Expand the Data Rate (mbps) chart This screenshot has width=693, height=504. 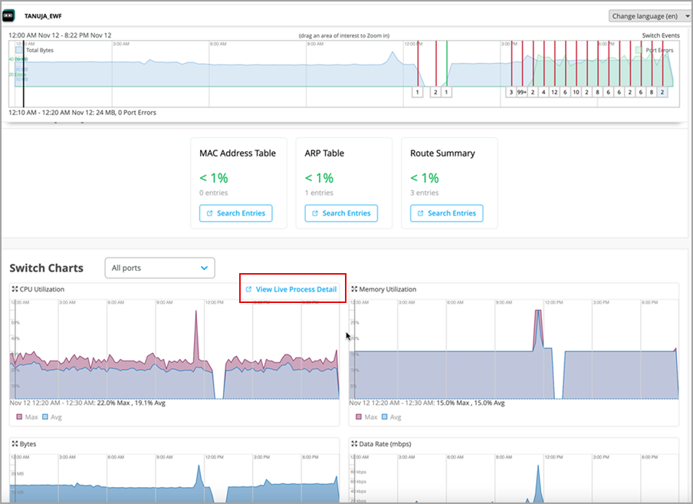pos(353,443)
